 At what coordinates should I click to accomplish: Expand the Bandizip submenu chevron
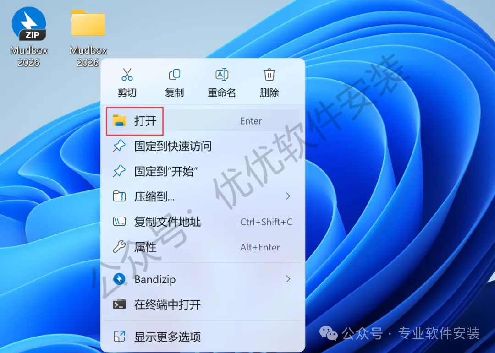point(288,279)
